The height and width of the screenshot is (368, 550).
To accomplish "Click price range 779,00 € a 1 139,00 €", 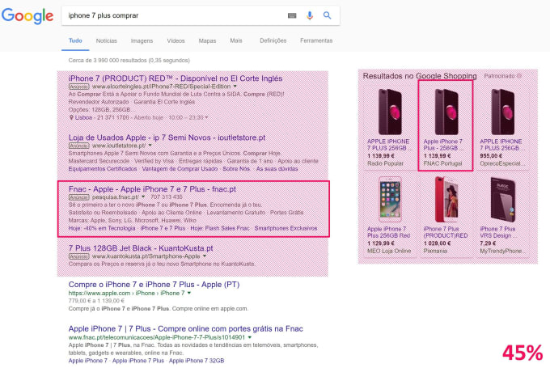I will (x=96, y=301).
